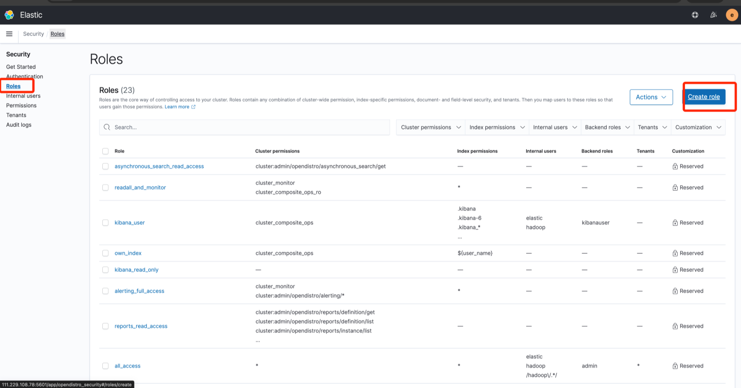This screenshot has height=388, width=741.
Task: Select the kibana_user role checkbox
Action: 105,223
